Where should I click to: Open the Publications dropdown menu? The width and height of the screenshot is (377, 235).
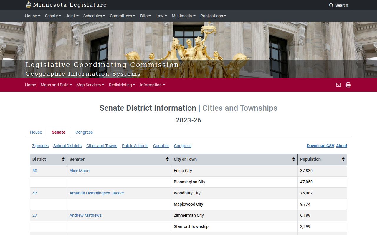click(213, 16)
